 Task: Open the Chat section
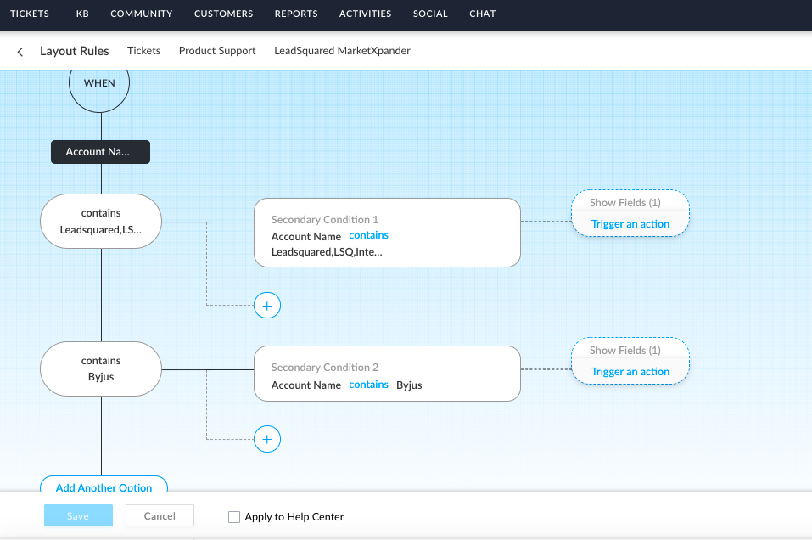tap(482, 14)
